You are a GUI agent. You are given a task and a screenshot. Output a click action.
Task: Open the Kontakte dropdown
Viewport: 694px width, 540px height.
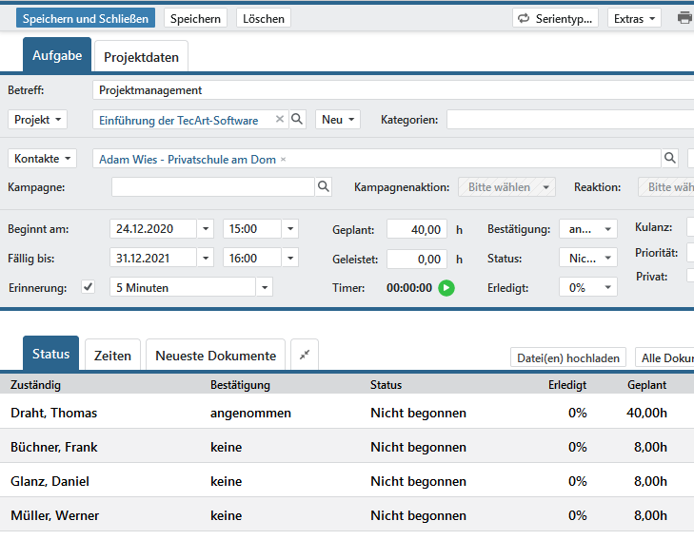click(42, 158)
